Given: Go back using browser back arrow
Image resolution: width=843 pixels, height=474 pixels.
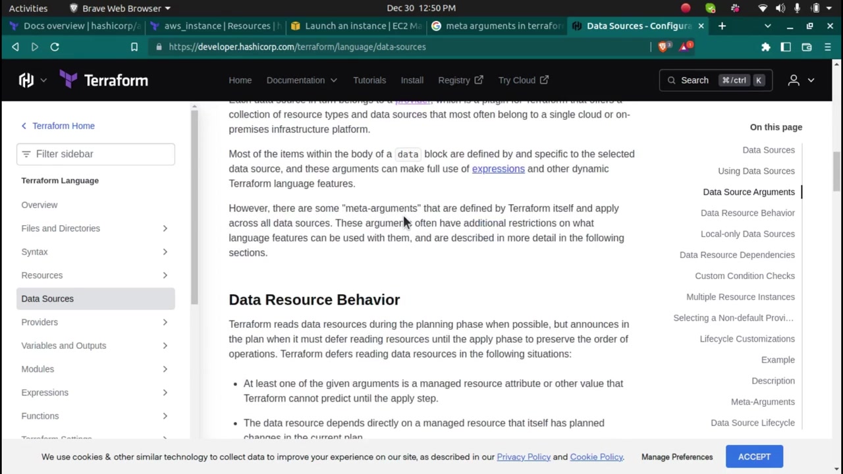Looking at the screenshot, I should tap(15, 47).
